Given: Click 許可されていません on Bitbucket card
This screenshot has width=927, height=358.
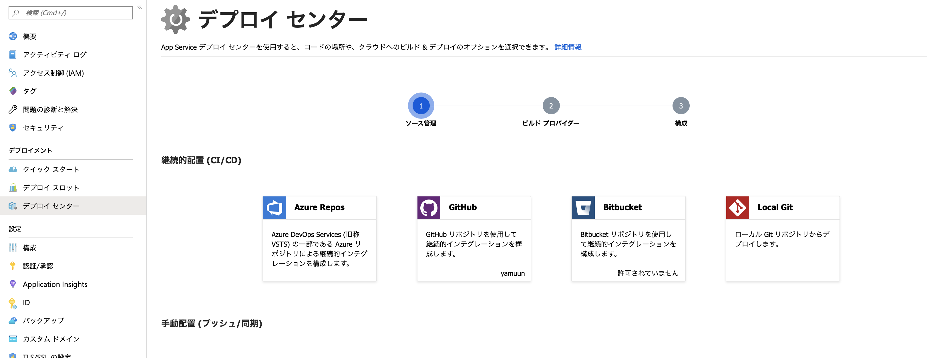Looking at the screenshot, I should point(648,273).
